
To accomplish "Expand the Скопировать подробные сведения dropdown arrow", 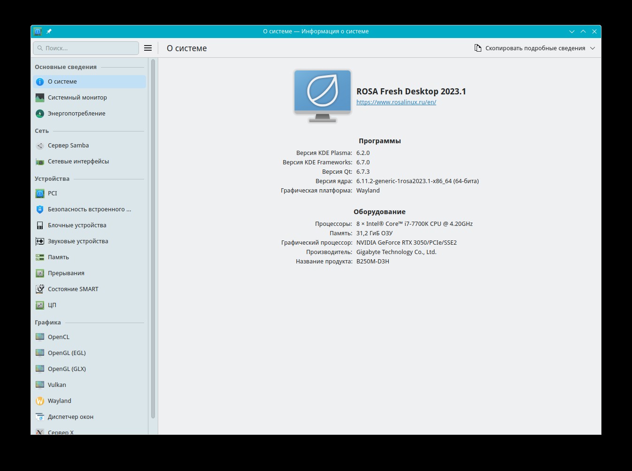I will tap(593, 48).
